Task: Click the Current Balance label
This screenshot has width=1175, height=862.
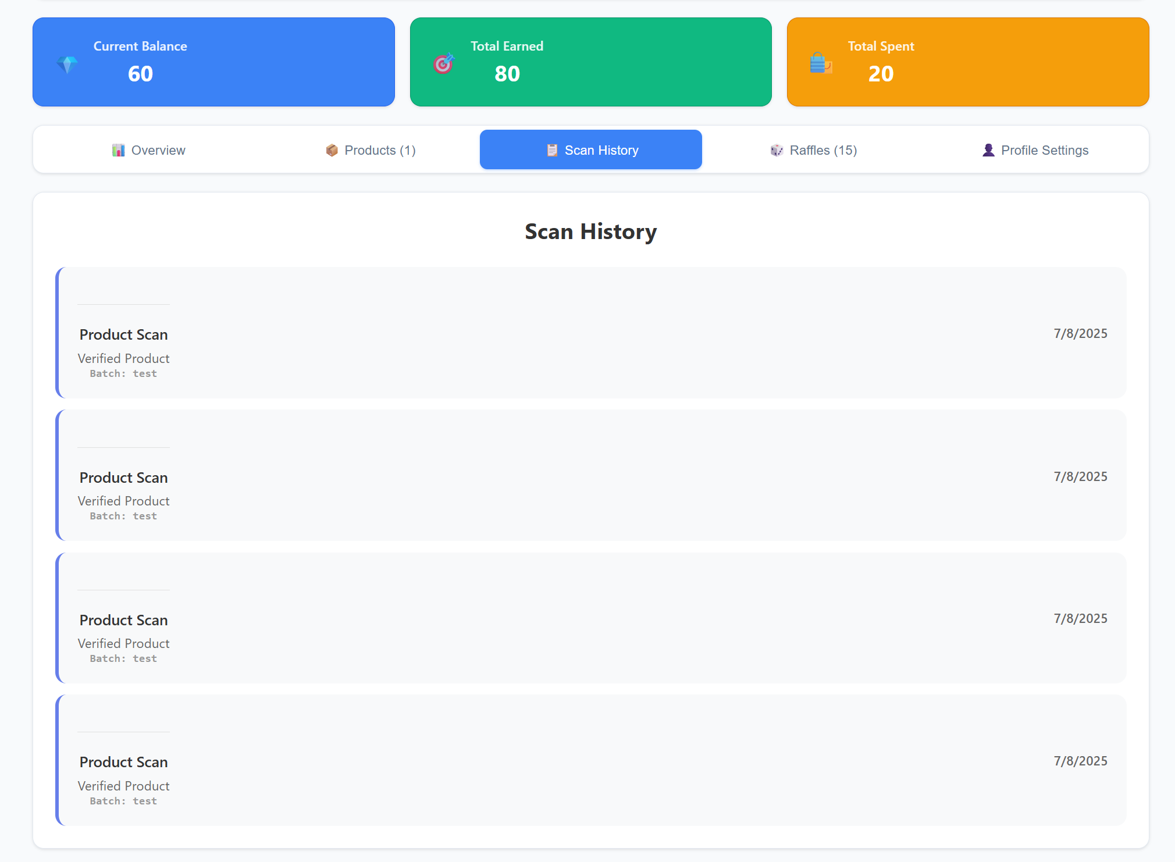Action: point(140,46)
